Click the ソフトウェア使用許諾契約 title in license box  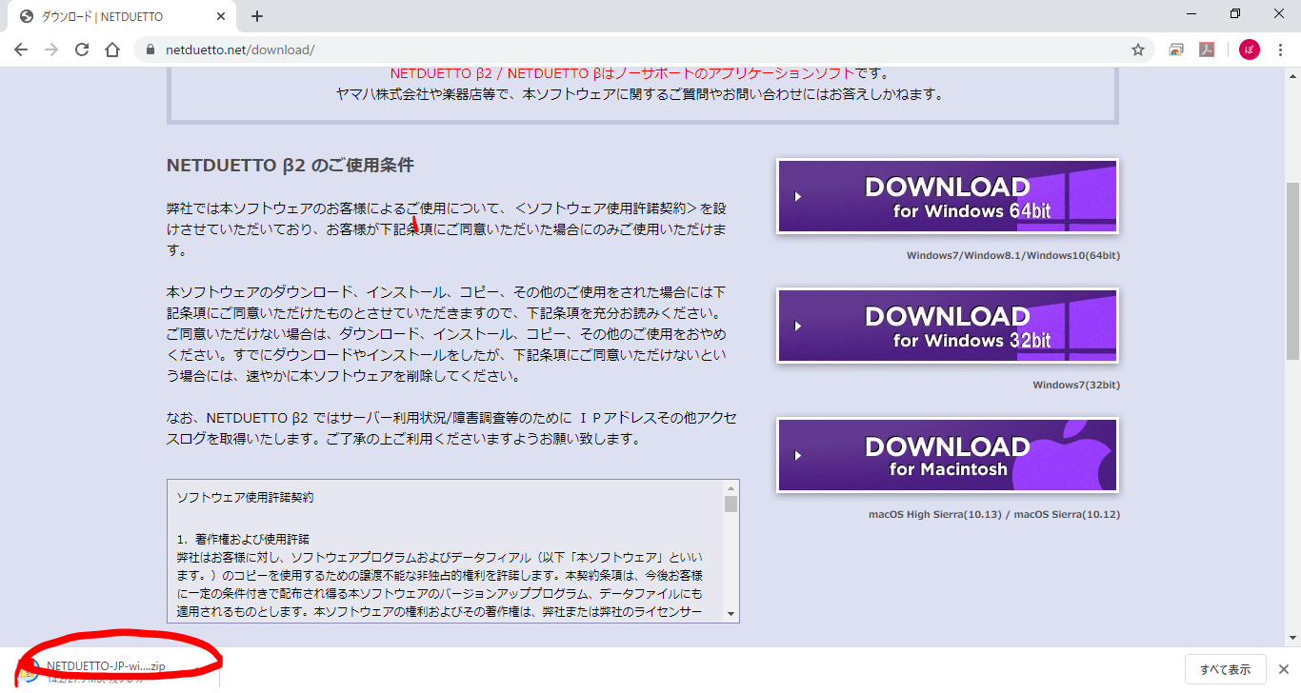tap(245, 497)
